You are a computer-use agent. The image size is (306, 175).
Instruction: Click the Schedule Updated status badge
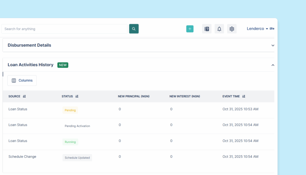(x=77, y=158)
